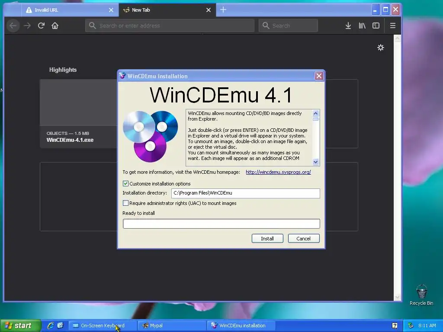The image size is (443, 332).
Task: Switch to WinCDEmu installation taskbar item
Action: (241, 326)
